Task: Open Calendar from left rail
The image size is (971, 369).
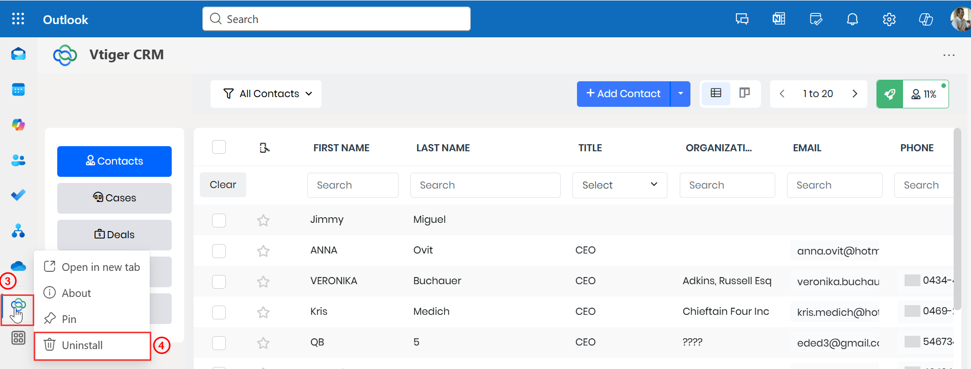Action: click(x=18, y=89)
